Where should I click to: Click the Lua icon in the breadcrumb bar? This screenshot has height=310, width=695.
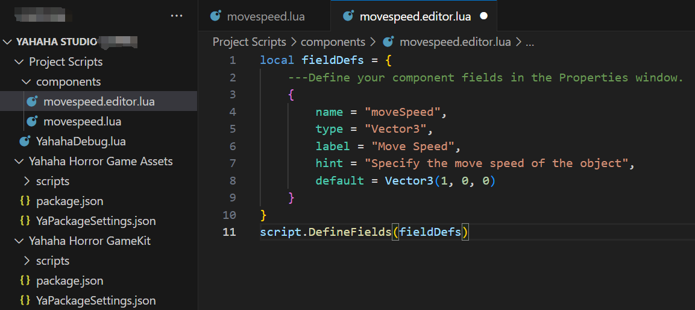coord(389,42)
